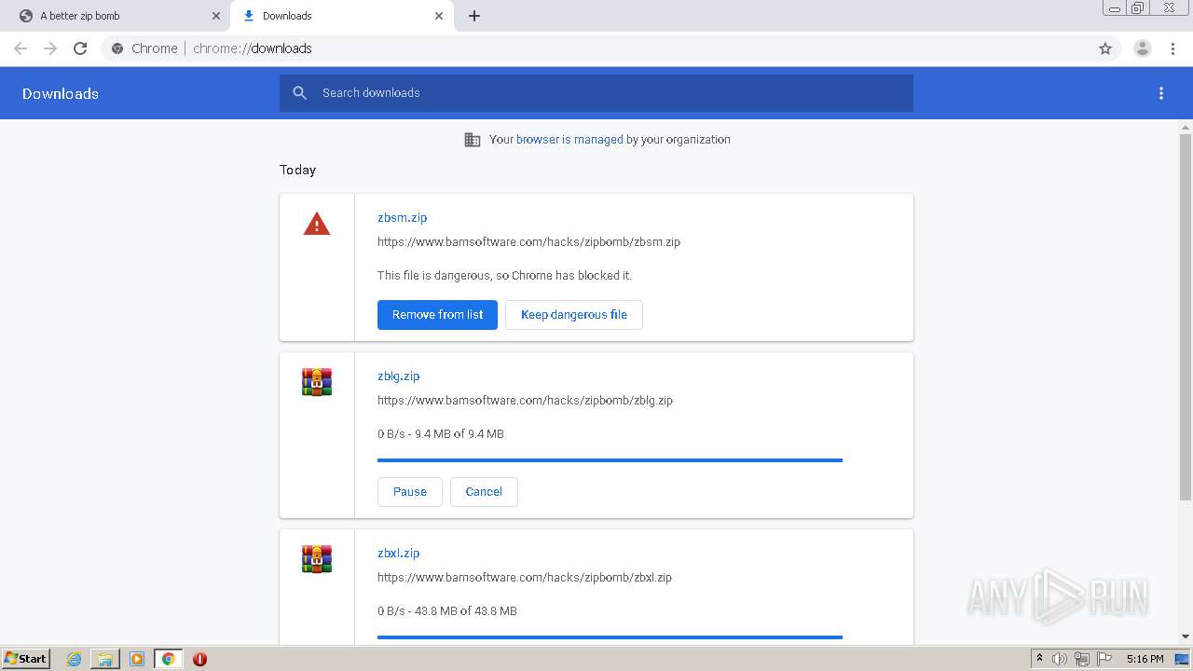The image size is (1193, 671).
Task: Bookmark this page with the star icon
Action: 1105,48
